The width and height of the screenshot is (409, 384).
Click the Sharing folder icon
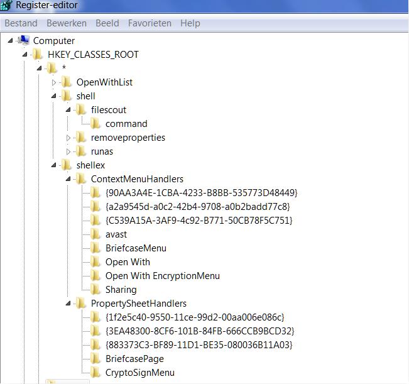click(x=95, y=290)
